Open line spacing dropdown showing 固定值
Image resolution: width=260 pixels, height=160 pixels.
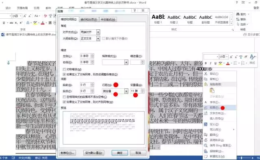click(x=126, y=91)
